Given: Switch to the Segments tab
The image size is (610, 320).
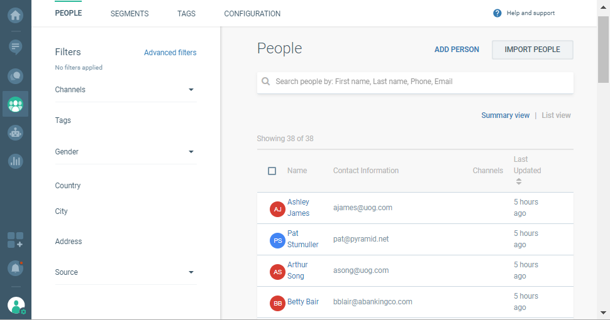Looking at the screenshot, I should coord(130,14).
